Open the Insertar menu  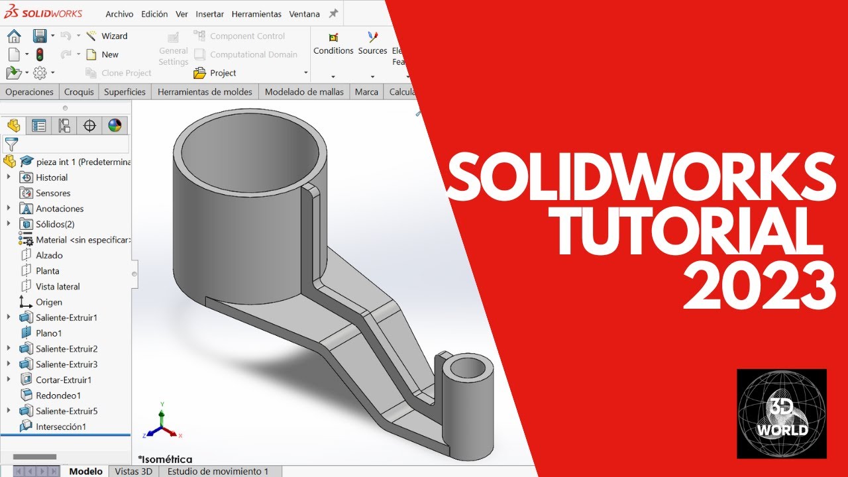click(x=210, y=14)
